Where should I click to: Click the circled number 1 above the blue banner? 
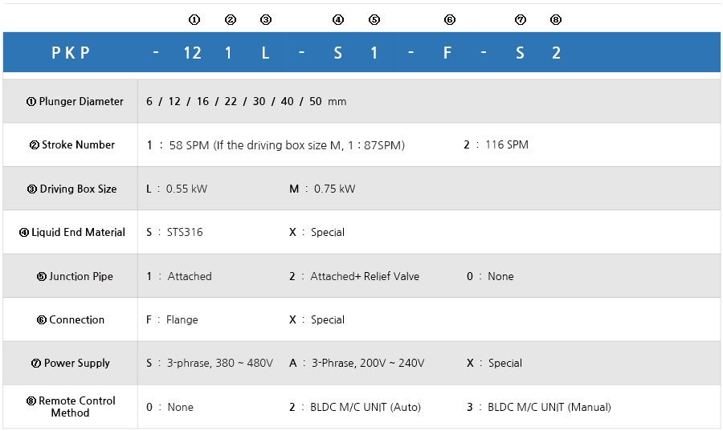pos(193,19)
